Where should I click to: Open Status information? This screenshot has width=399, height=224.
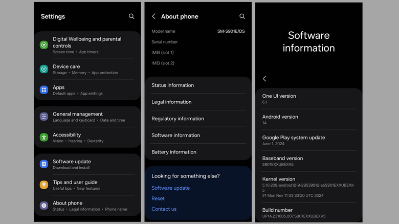click(198, 85)
